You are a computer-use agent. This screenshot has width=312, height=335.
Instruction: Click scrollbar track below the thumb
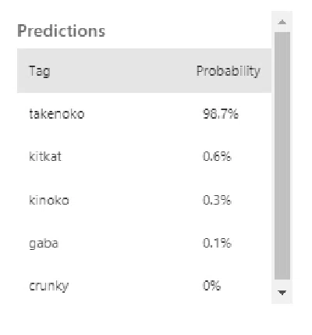pyautogui.click(x=282, y=283)
